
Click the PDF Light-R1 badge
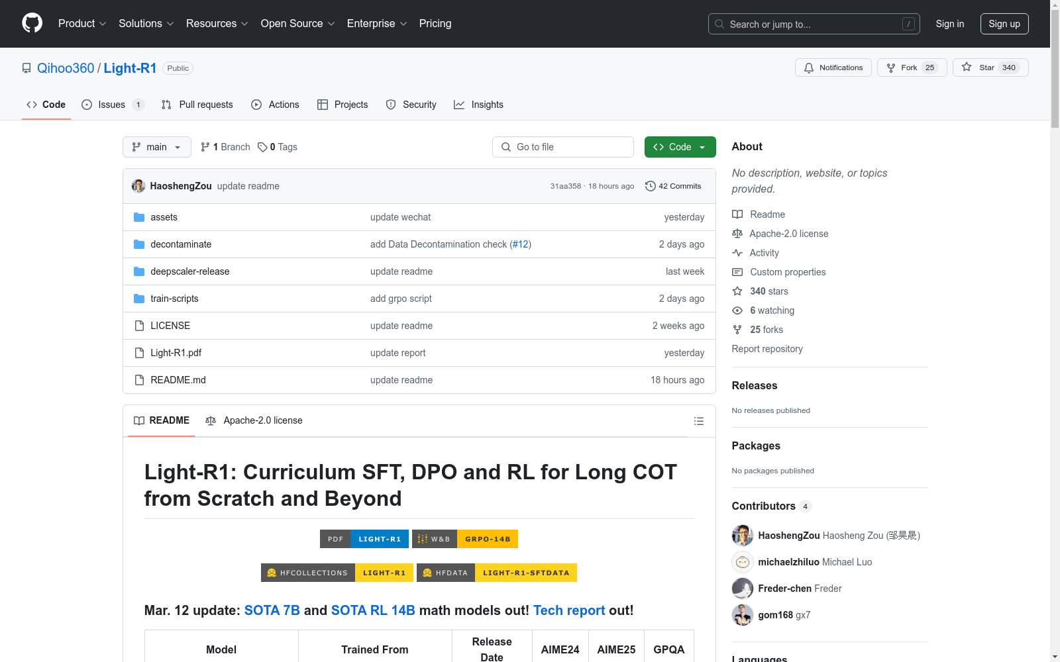coord(364,539)
